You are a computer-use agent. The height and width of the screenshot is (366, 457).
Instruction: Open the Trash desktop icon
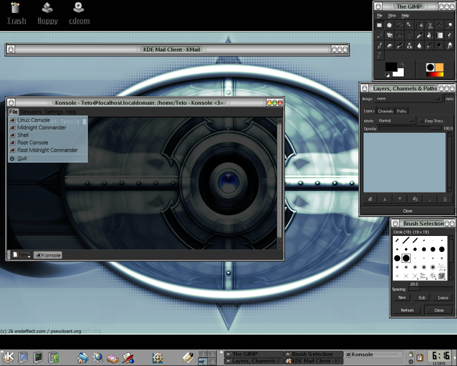16,14
